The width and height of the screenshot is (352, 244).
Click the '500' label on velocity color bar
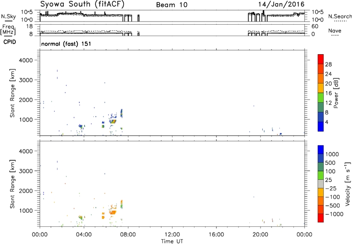[x=331, y=163]
